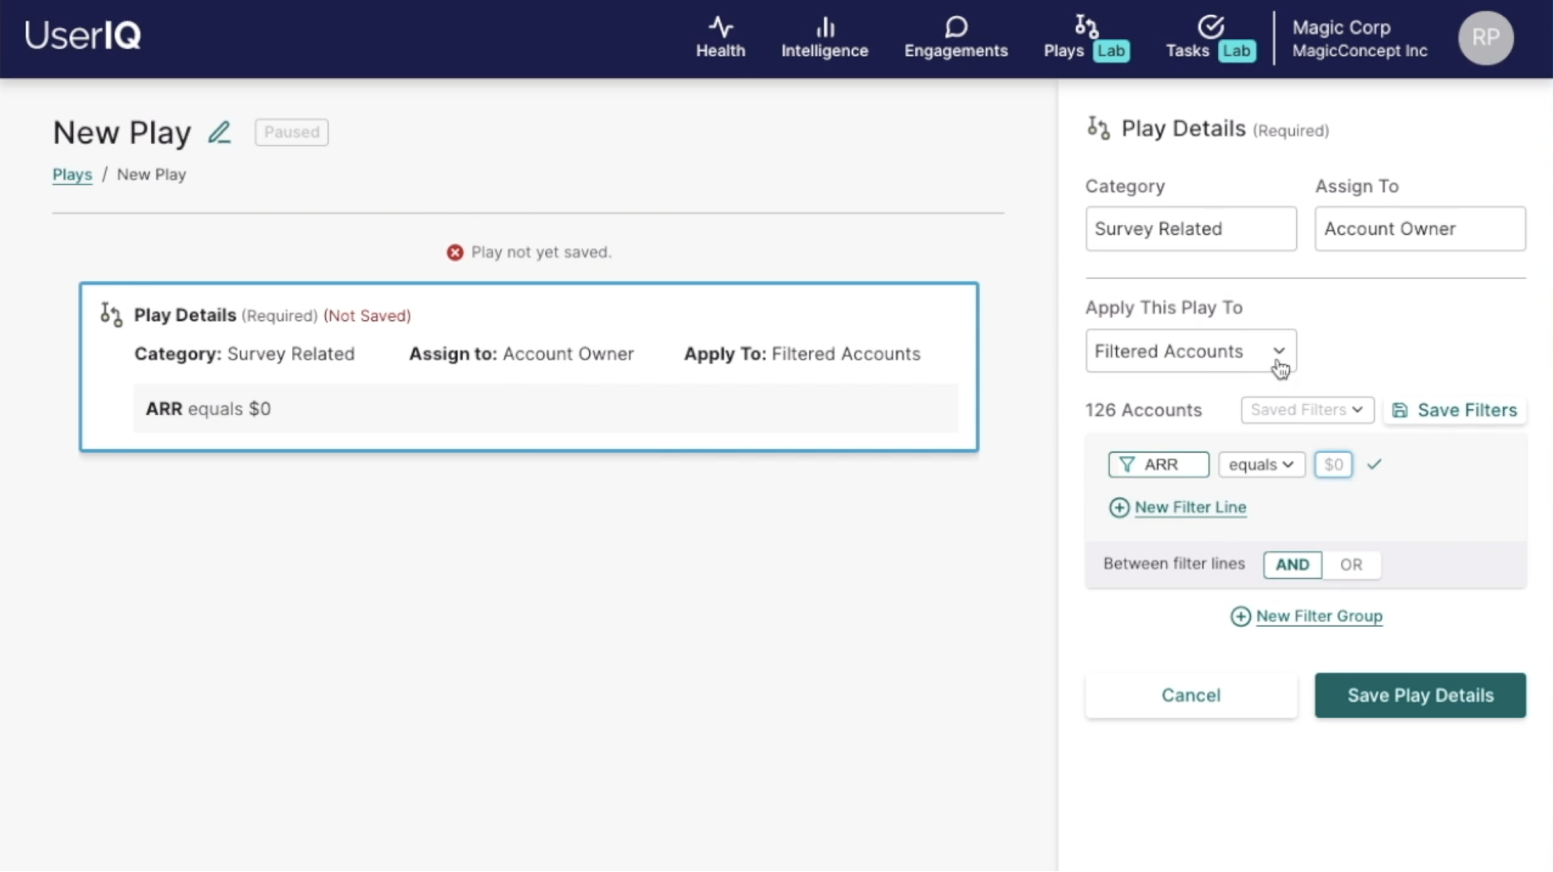Click the UserIQ logo

(x=83, y=35)
